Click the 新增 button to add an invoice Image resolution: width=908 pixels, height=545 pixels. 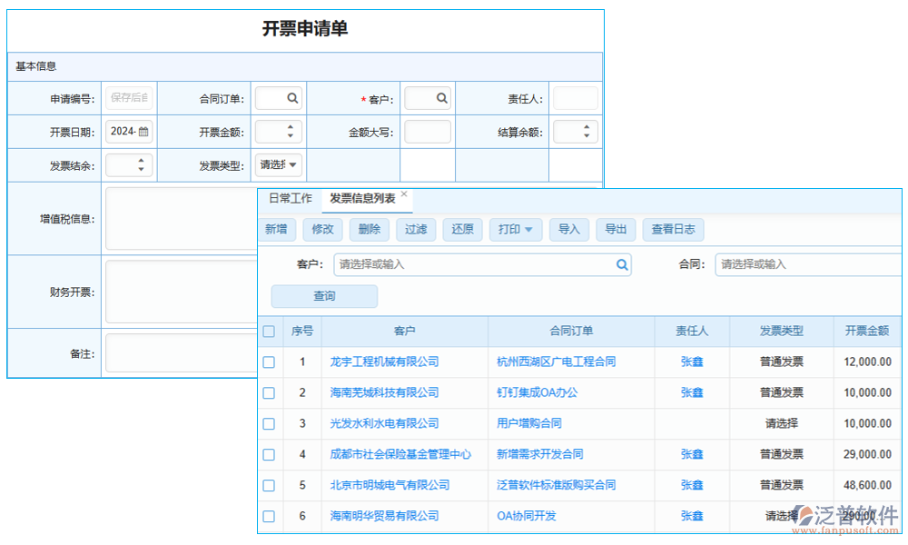(x=276, y=229)
